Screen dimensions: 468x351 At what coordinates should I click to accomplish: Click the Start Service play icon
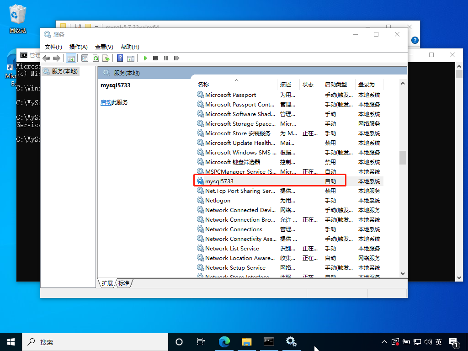145,58
